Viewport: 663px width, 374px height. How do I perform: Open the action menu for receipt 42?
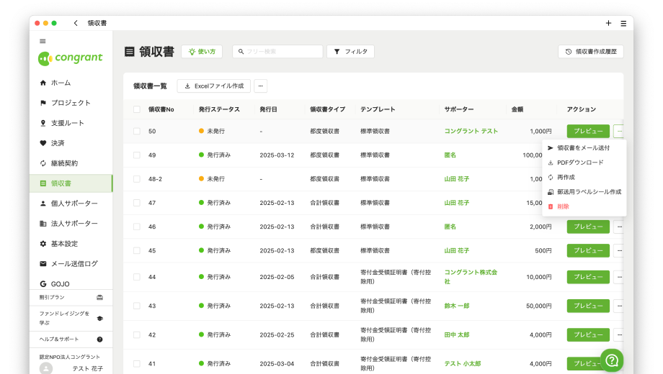click(619, 334)
